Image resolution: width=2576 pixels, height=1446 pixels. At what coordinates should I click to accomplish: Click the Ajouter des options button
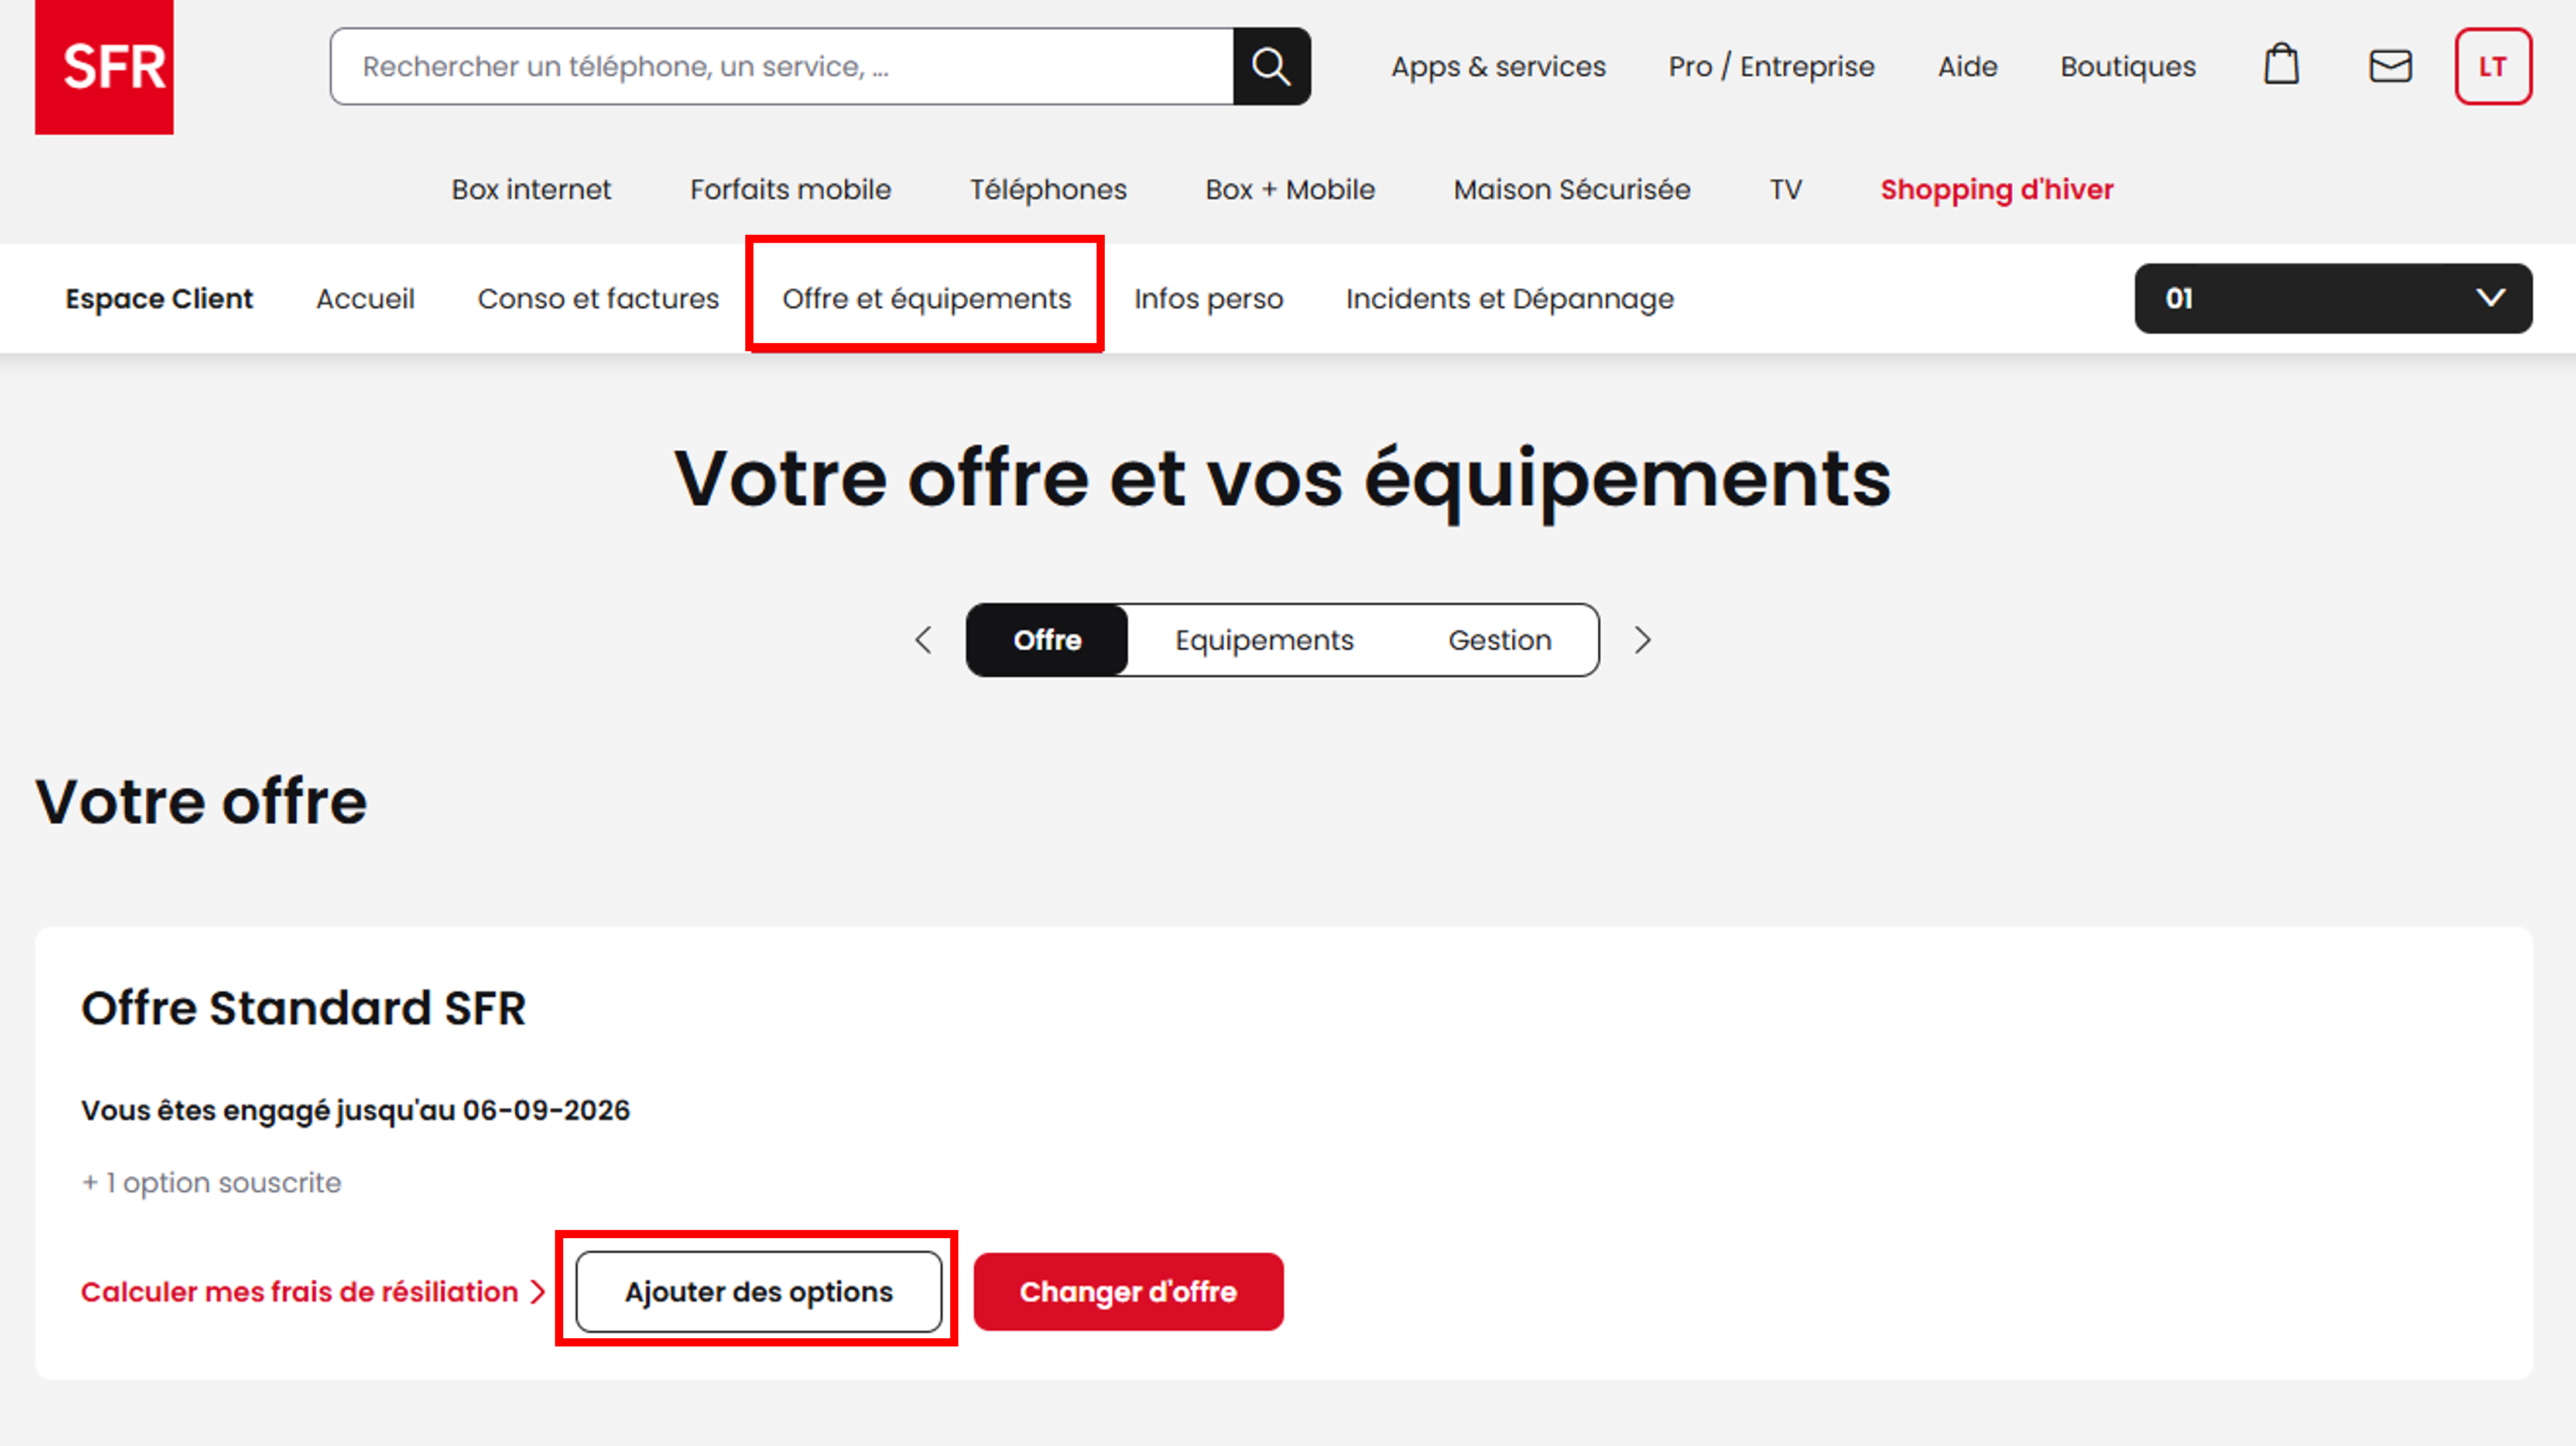[758, 1291]
